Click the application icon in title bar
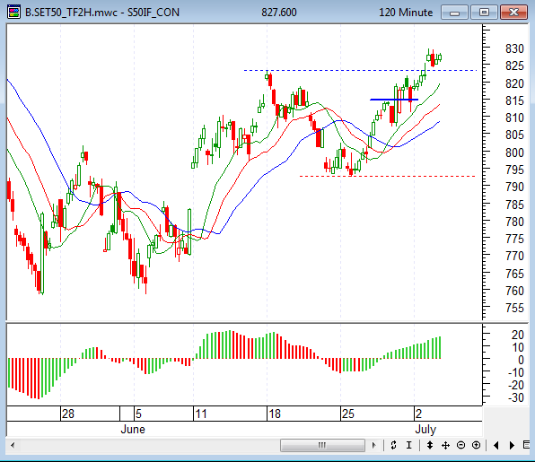Image resolution: width=535 pixels, height=462 pixels. (13, 12)
